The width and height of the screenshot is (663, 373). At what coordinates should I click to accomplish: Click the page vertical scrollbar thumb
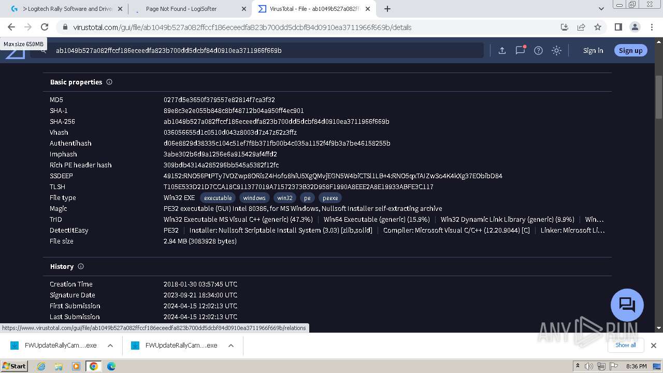(x=659, y=97)
